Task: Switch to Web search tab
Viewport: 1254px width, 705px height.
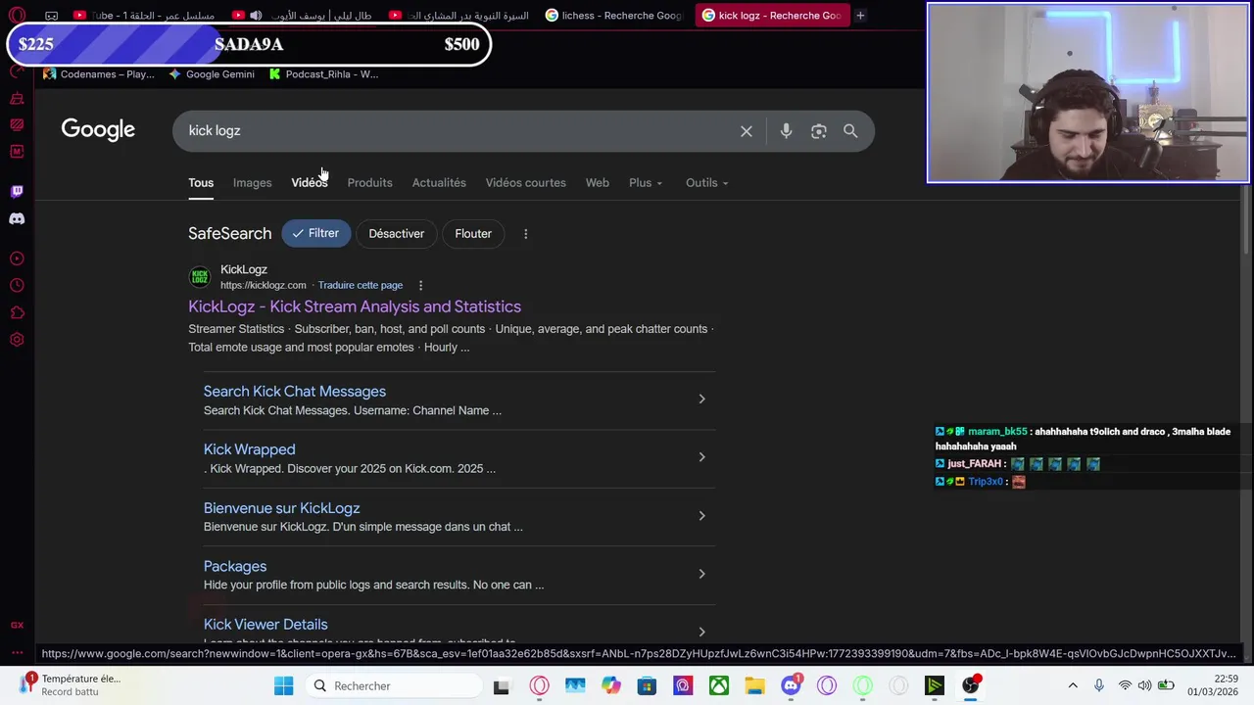Action: point(597,183)
